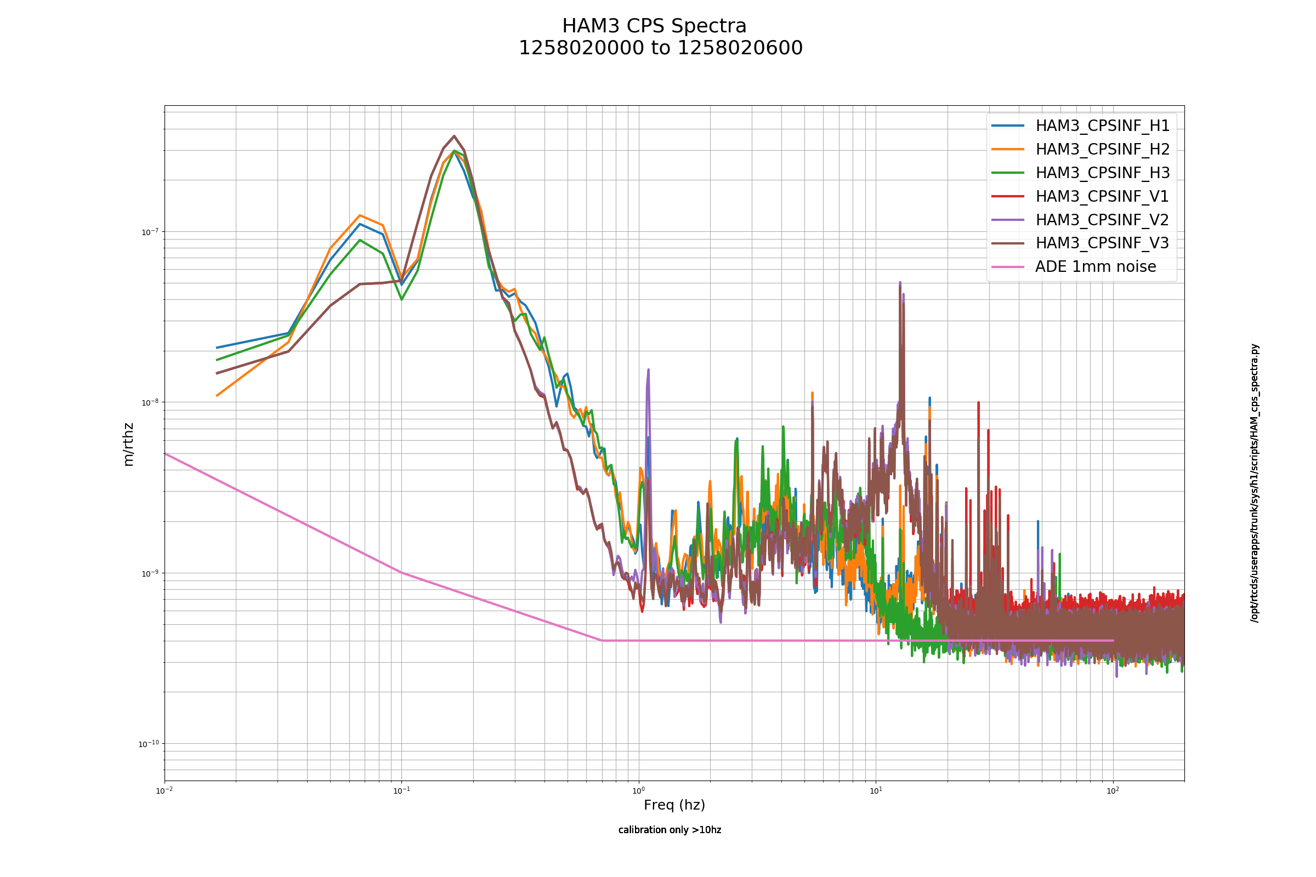This screenshot has width=1316, height=877.
Task: Click the HAM3_CPSINF_V3 brown legend line
Action: tap(1008, 243)
